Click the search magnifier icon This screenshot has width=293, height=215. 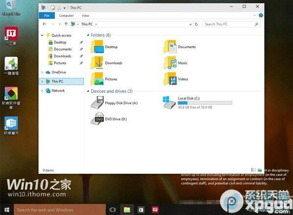[257, 24]
